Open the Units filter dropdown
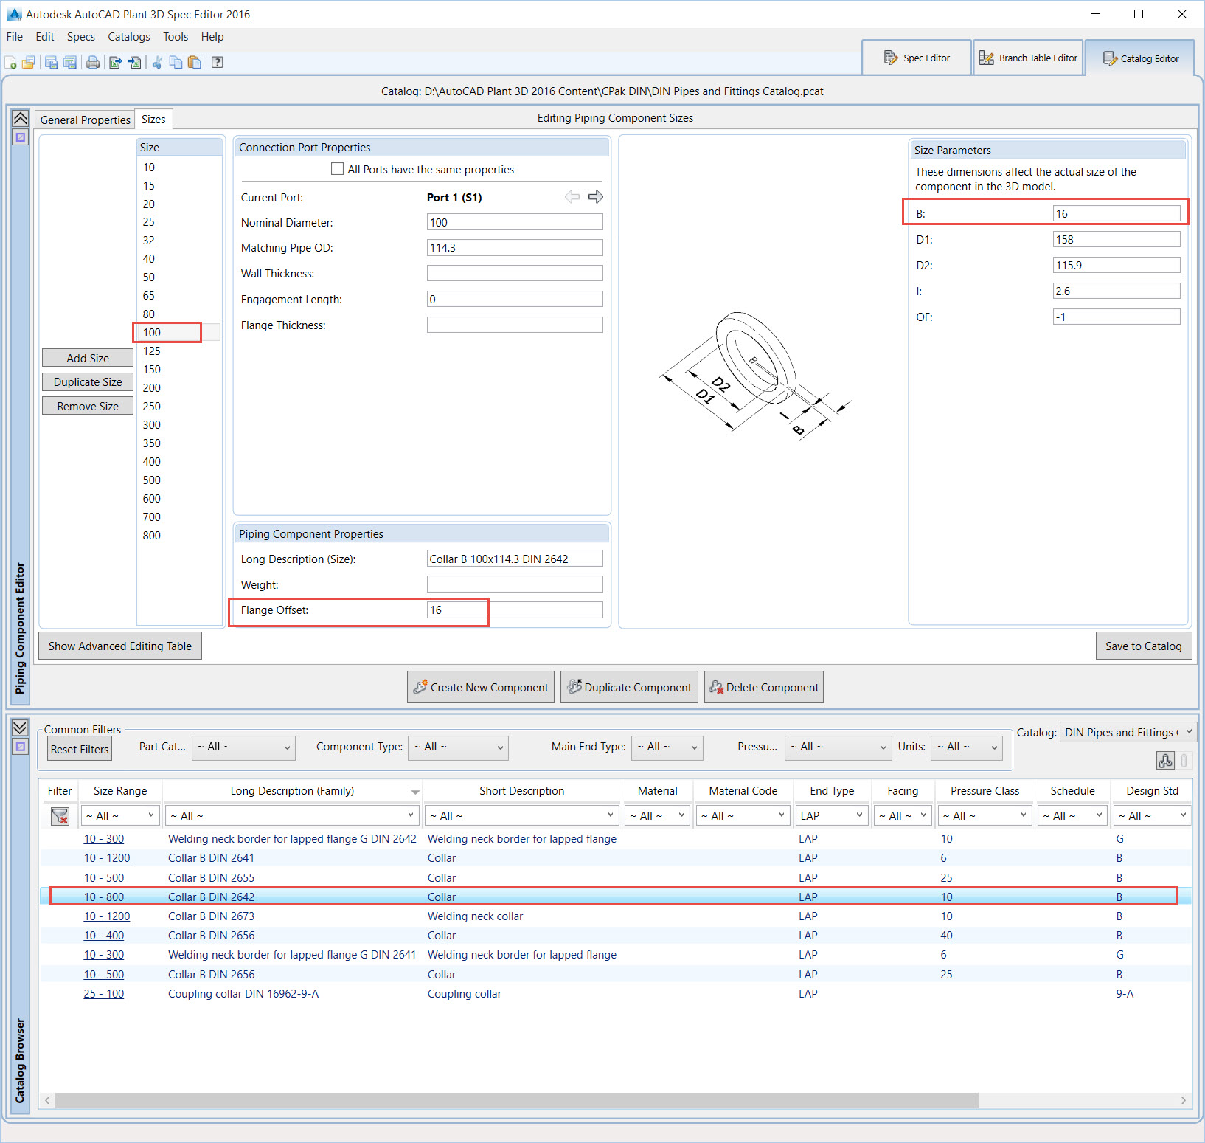 click(967, 747)
